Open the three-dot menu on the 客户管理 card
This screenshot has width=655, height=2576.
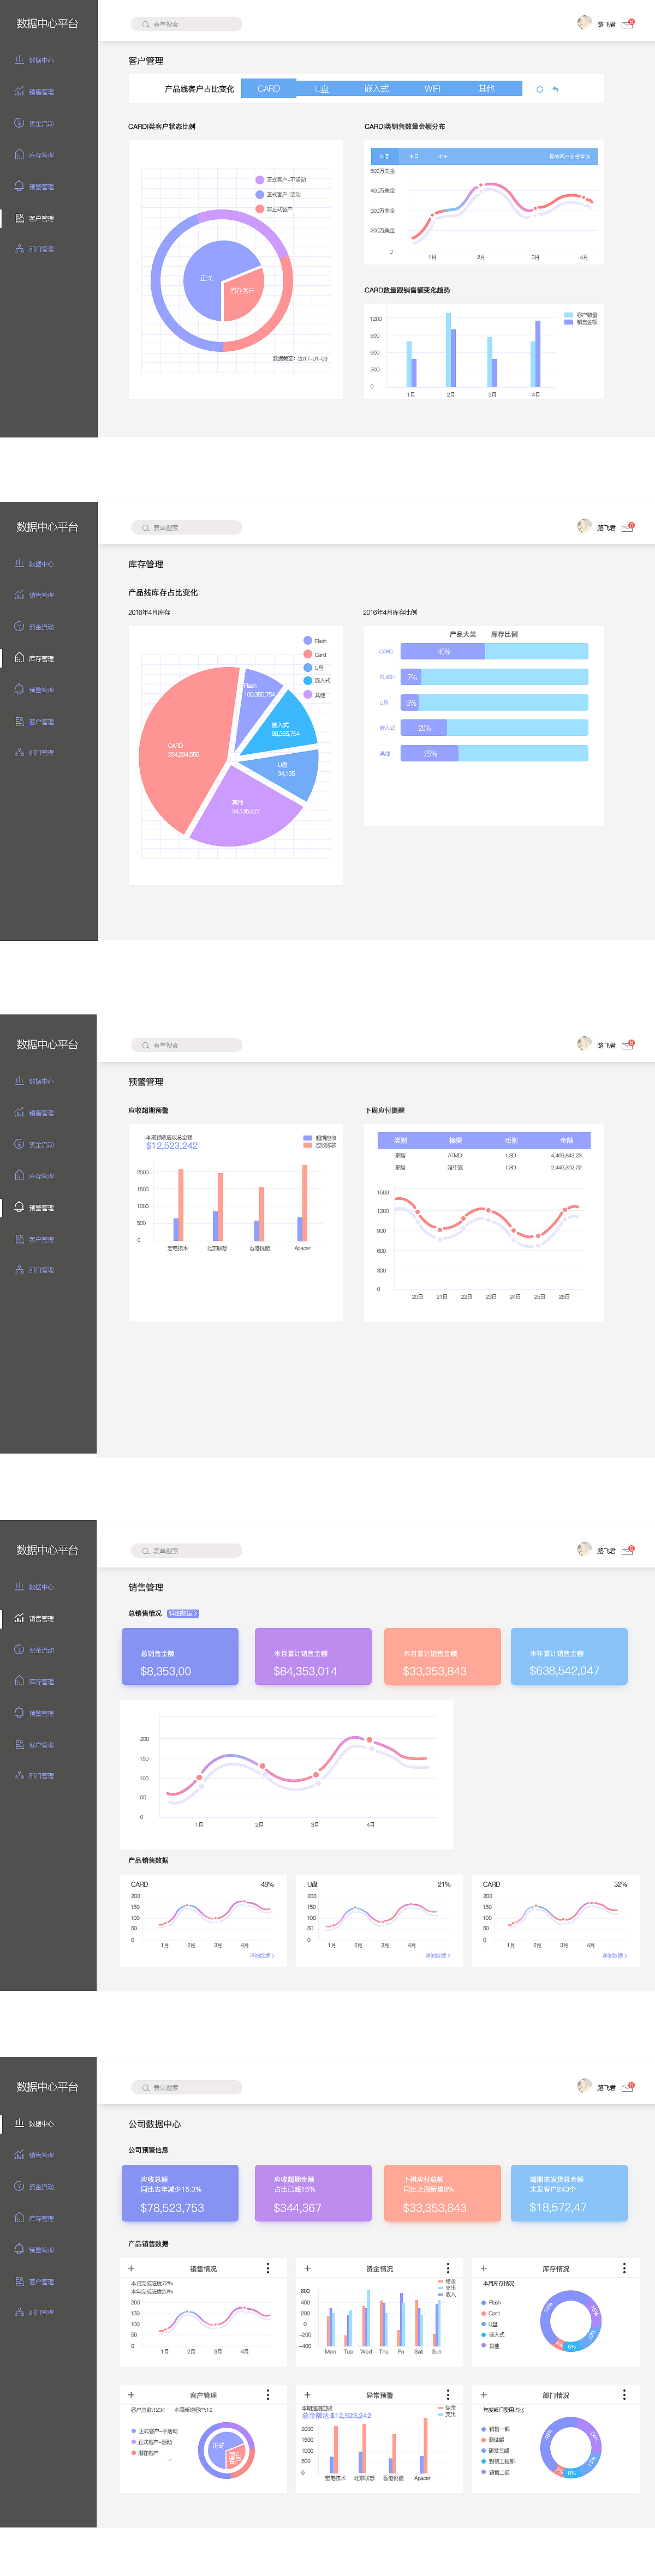click(267, 2395)
